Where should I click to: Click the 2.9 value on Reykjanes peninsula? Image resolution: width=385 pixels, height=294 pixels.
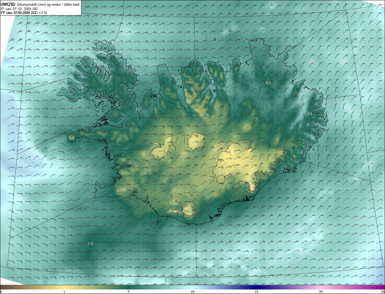[123, 190]
